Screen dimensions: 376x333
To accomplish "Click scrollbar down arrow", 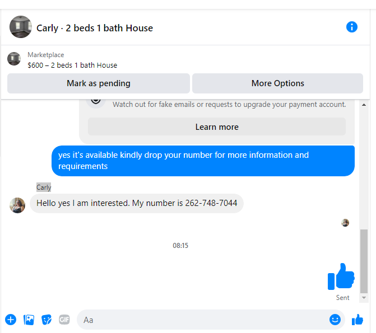I will coord(364,298).
